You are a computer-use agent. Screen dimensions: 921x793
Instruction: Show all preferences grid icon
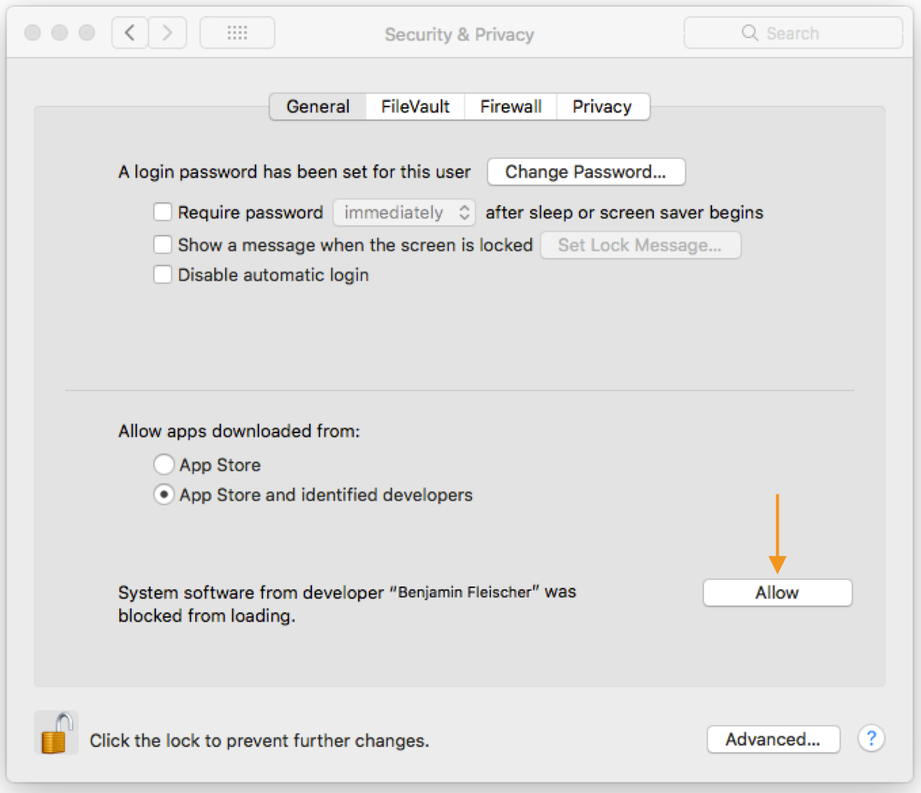(237, 33)
